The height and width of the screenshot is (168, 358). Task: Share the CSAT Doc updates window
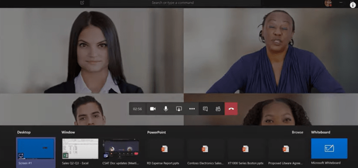click(x=121, y=149)
